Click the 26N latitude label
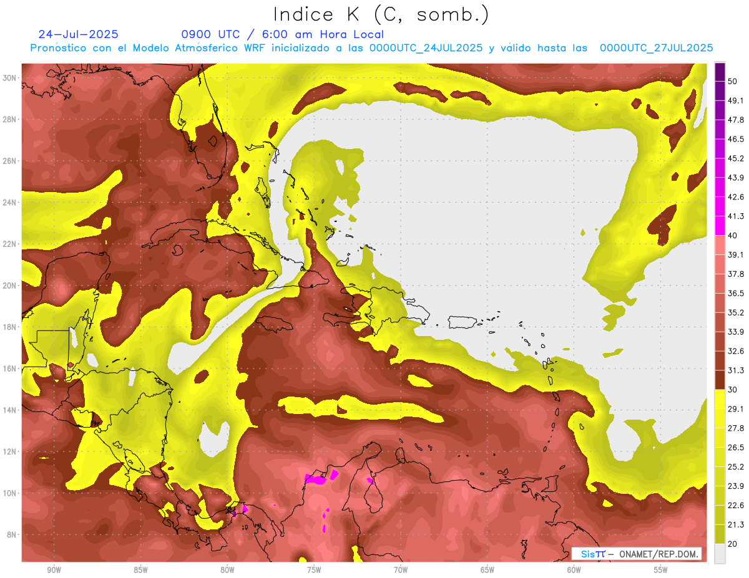This screenshot has width=749, height=578. tap(9, 161)
